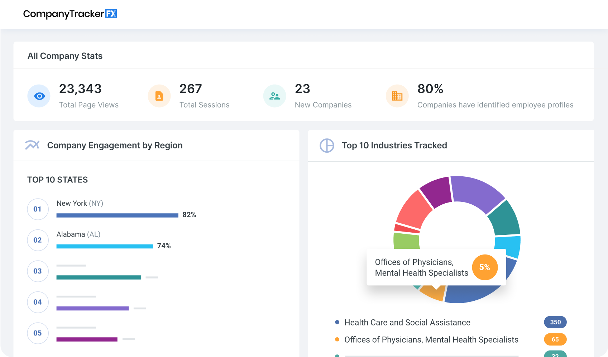Select the document icon next to Total Sessions
Image resolution: width=608 pixels, height=357 pixels.
[x=159, y=96]
